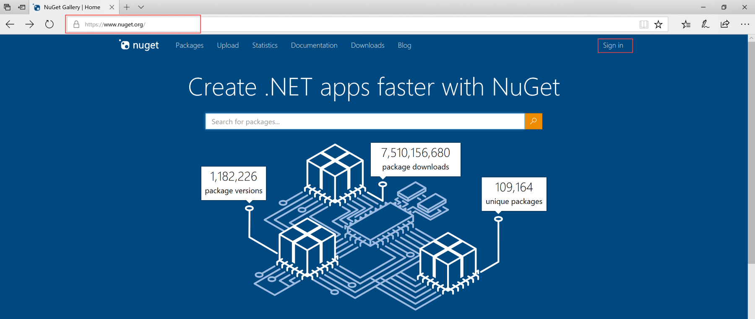Click the Create .NET apps faster heading
Screen dimensions: 755x319
click(x=374, y=87)
